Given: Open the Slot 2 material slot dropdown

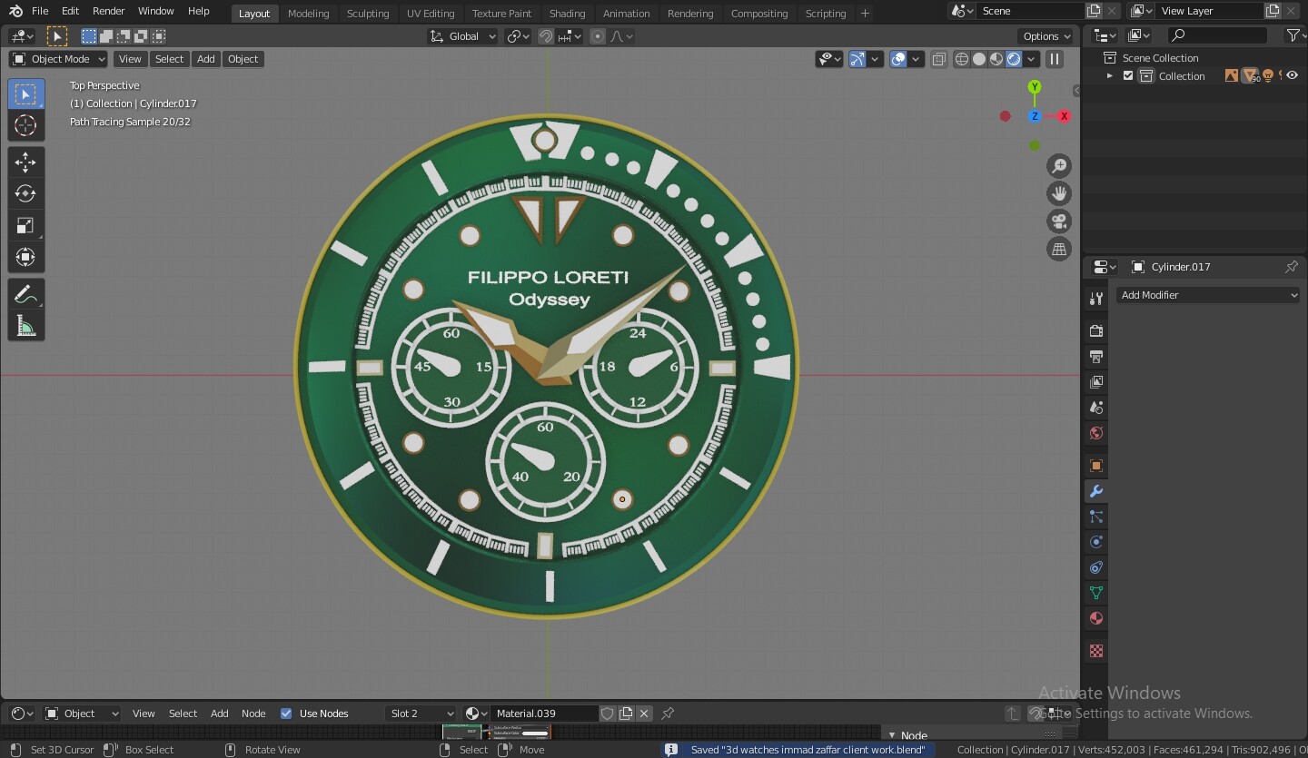Looking at the screenshot, I should 421,714.
